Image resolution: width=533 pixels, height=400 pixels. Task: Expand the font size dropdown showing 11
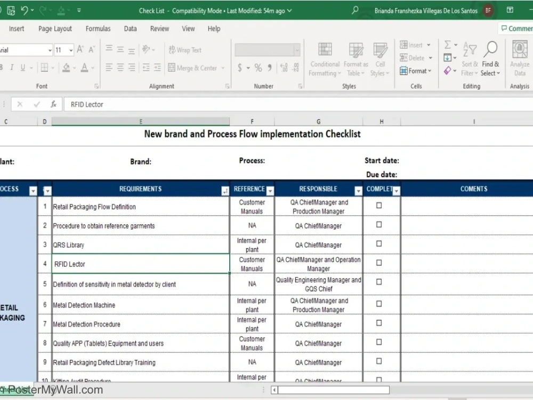(x=71, y=50)
